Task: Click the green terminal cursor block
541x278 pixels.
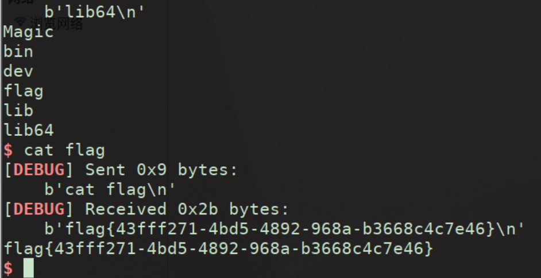Action: [29, 268]
